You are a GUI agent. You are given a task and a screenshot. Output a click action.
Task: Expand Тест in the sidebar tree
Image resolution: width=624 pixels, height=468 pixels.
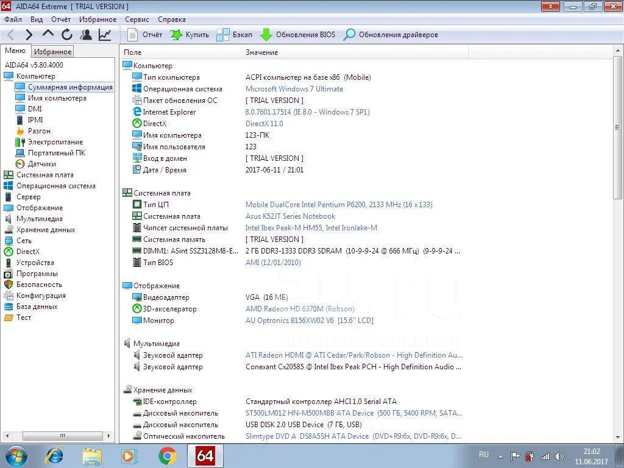click(x=24, y=317)
